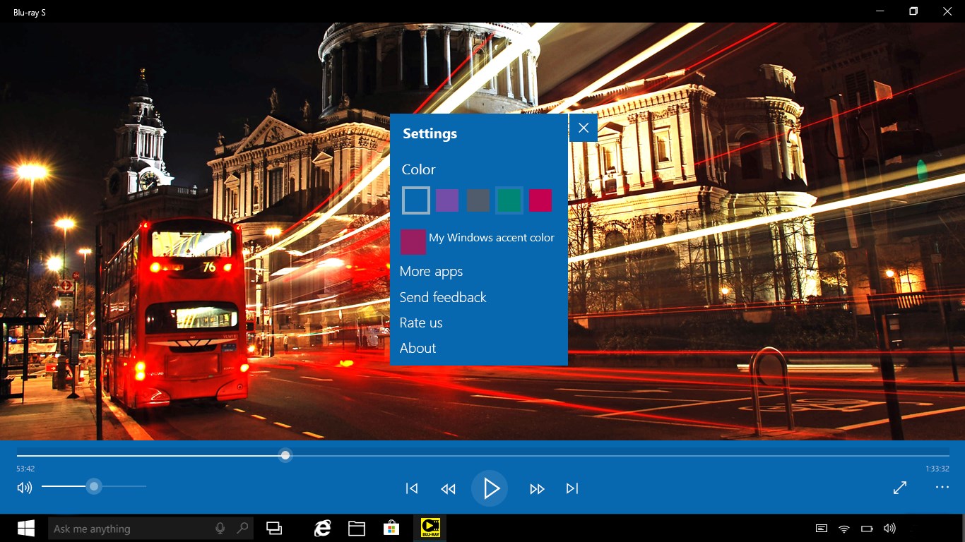Click the magnifier icon in the search box
The width and height of the screenshot is (965, 542).
pyautogui.click(x=242, y=528)
